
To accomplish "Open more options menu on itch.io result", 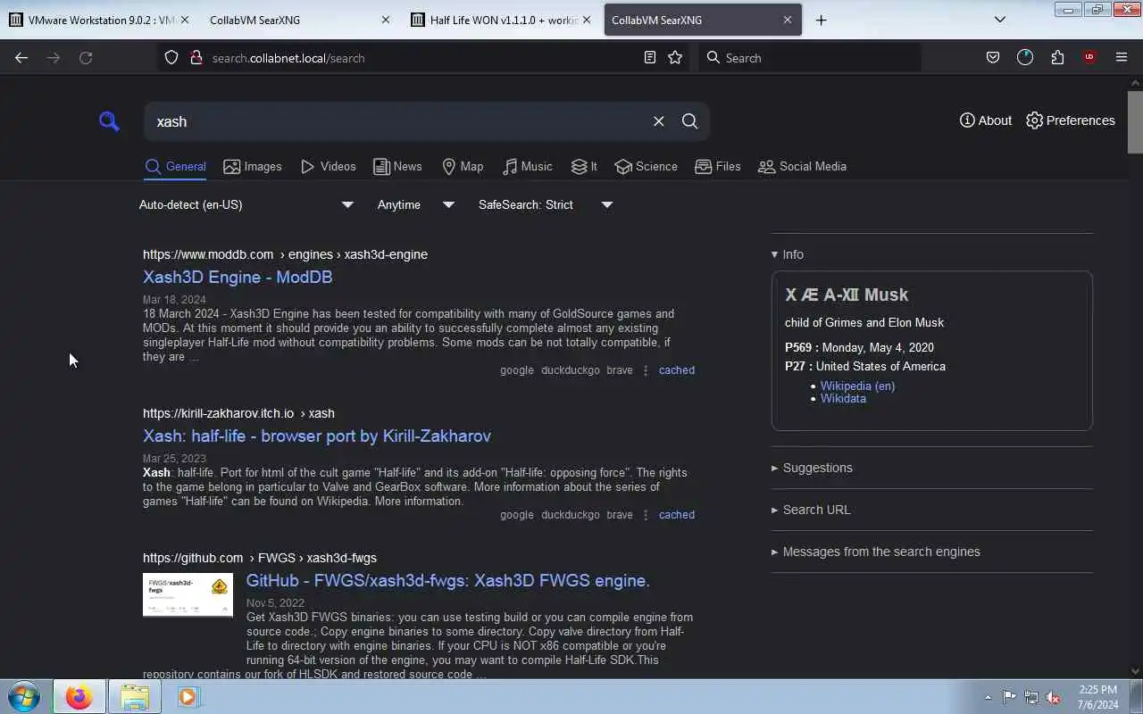I will 646,514.
